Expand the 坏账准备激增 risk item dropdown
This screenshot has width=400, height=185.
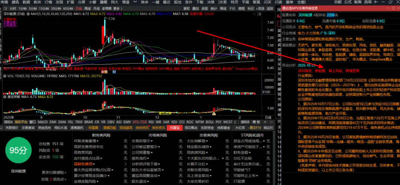98,141
